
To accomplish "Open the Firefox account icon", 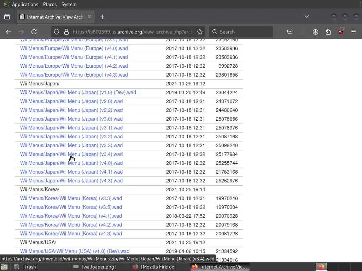I will coord(315,32).
